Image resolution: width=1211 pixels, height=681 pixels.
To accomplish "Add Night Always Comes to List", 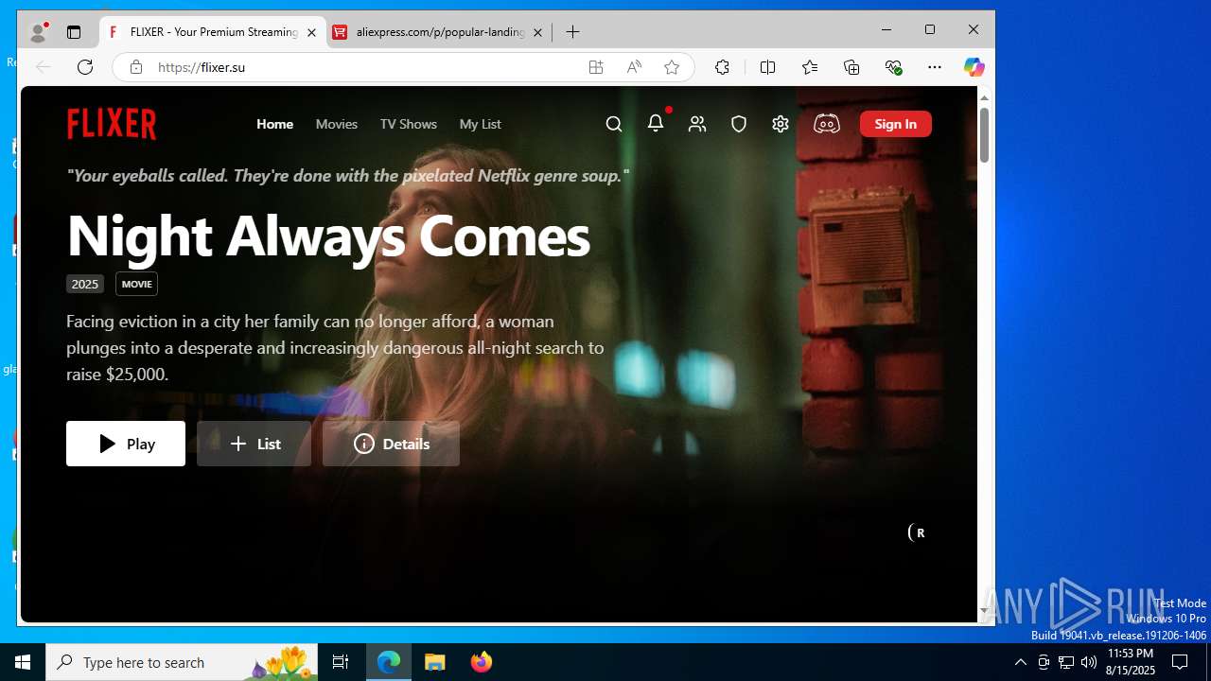I will [254, 444].
